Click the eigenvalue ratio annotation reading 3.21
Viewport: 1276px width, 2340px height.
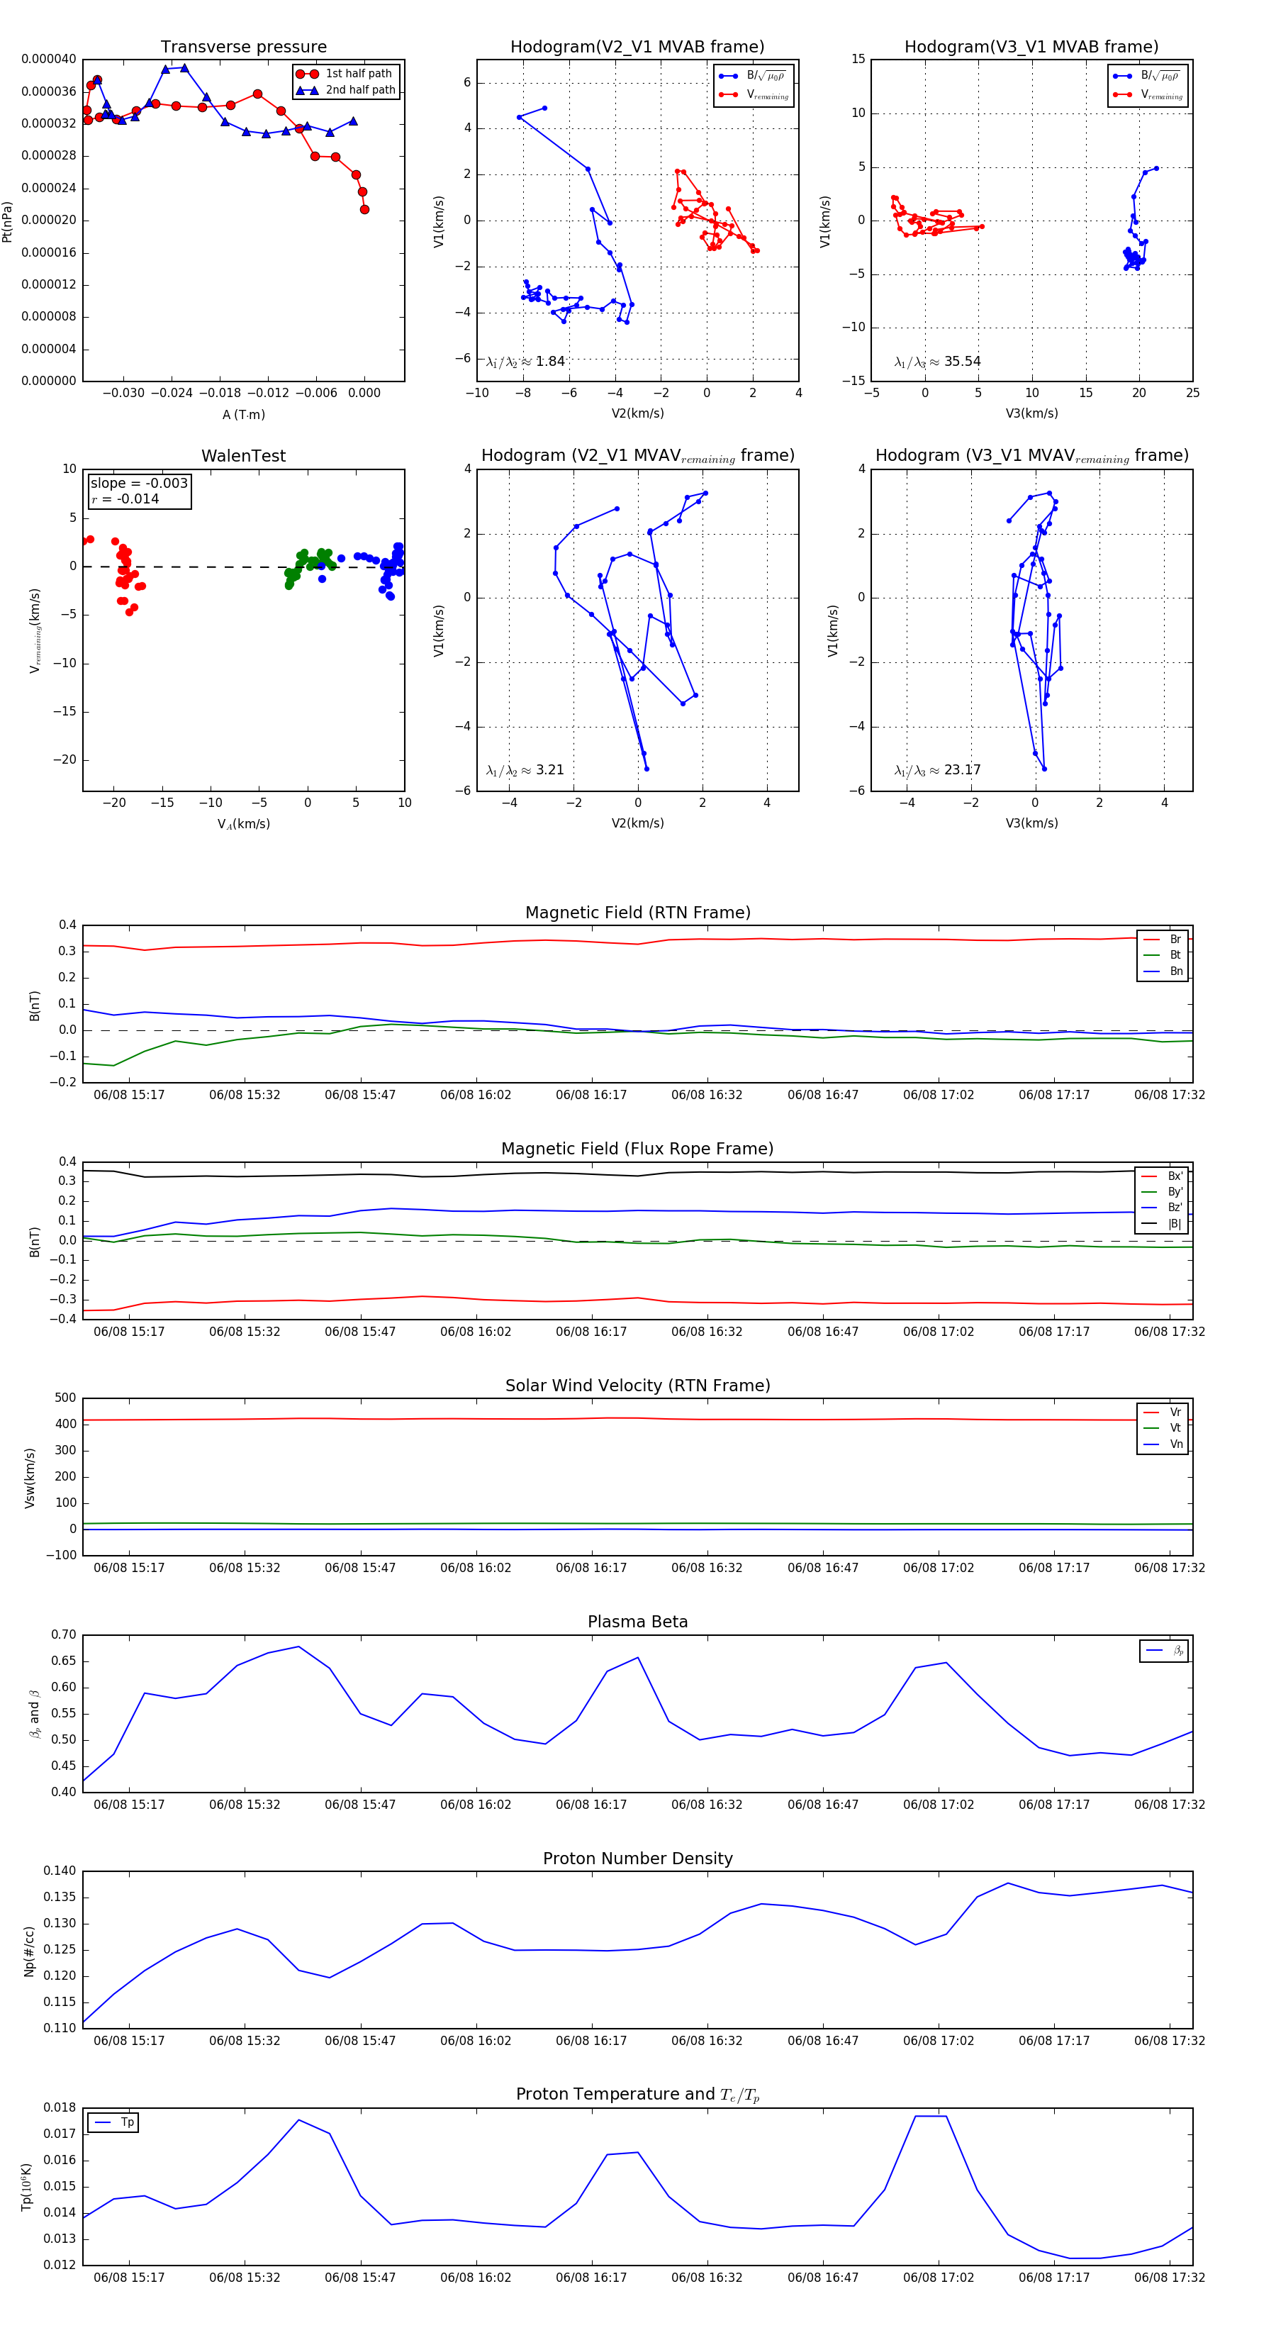pos(525,770)
